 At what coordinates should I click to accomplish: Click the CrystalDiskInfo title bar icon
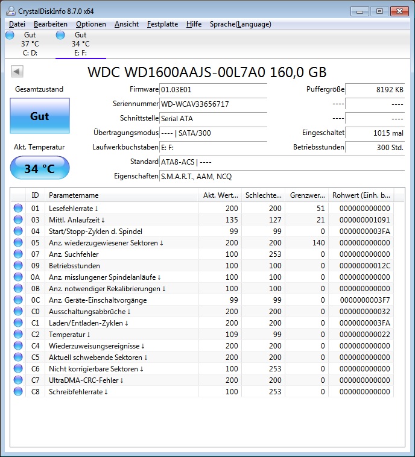point(10,11)
